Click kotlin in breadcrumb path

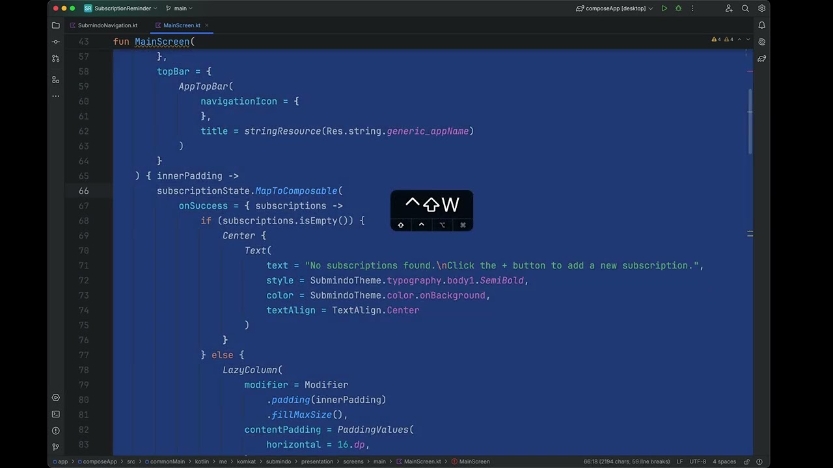coord(202,461)
